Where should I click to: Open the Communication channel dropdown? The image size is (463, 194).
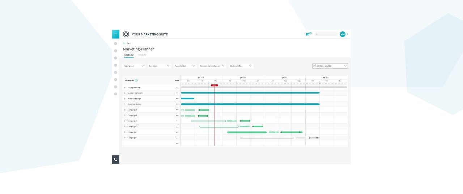coord(212,66)
